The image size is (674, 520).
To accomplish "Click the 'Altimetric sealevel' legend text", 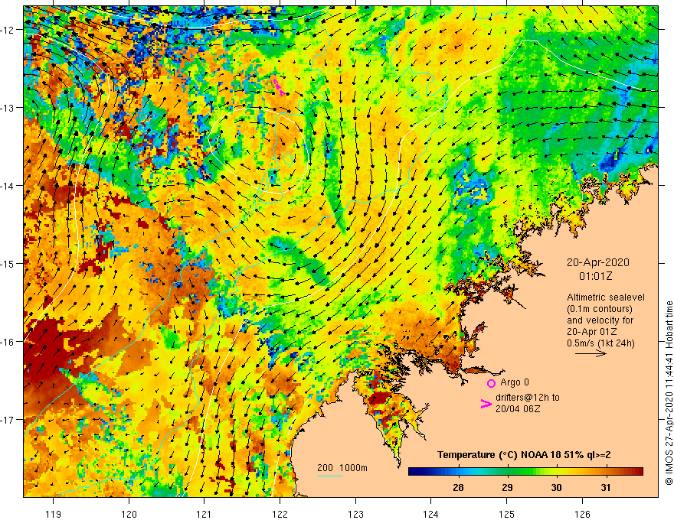I will click(x=606, y=297).
